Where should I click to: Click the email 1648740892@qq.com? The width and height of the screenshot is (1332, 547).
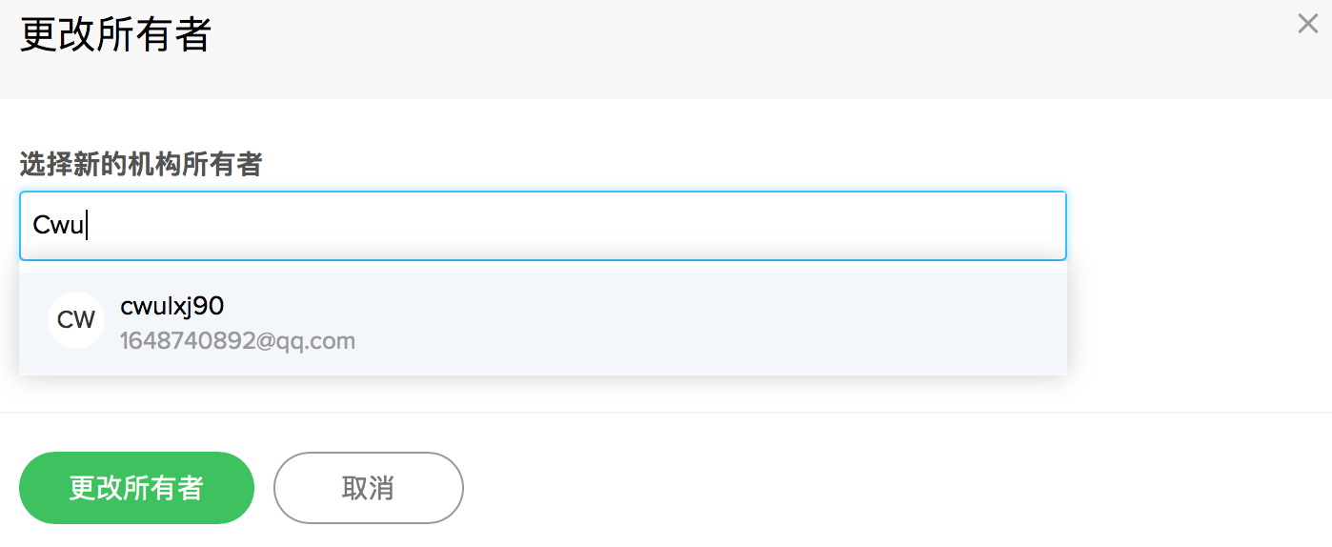tap(237, 341)
